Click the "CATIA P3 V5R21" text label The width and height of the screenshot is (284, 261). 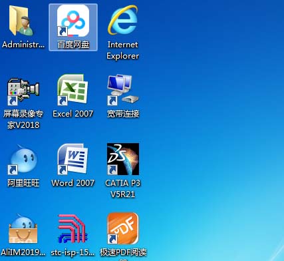pos(123,188)
